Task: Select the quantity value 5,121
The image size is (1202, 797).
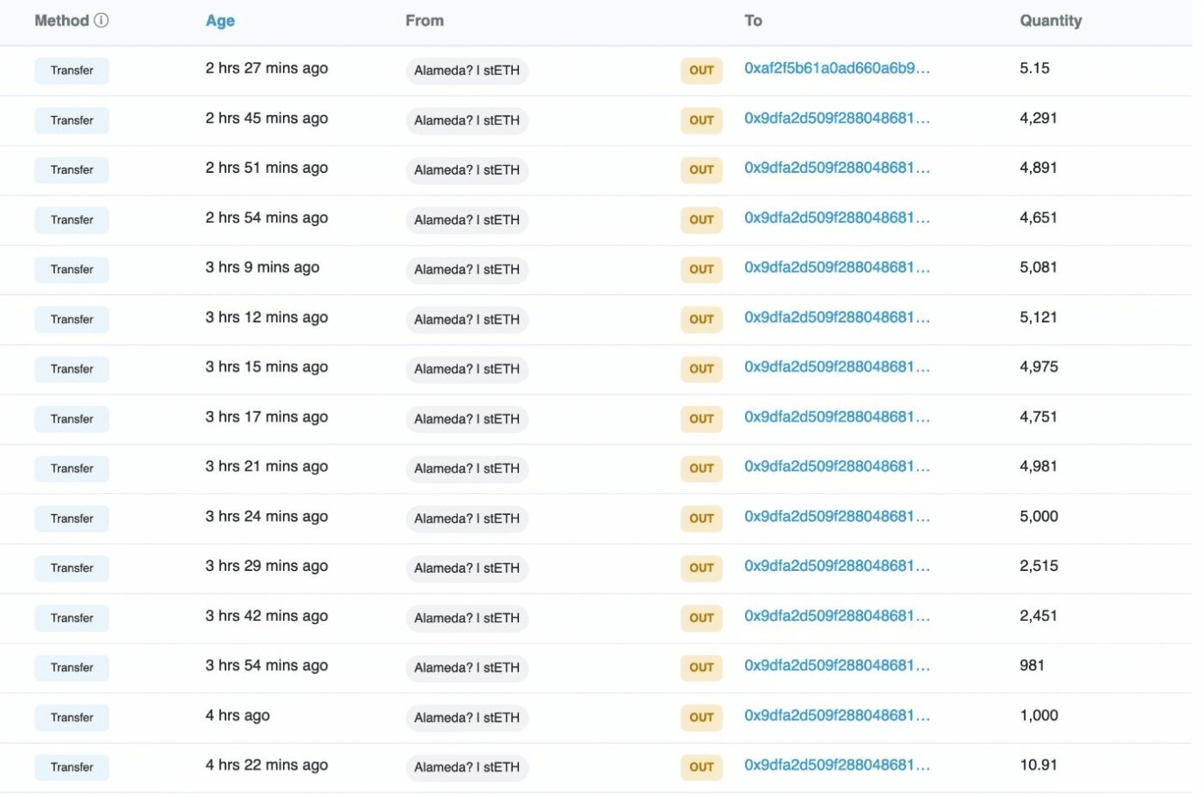Action: pos(1039,317)
